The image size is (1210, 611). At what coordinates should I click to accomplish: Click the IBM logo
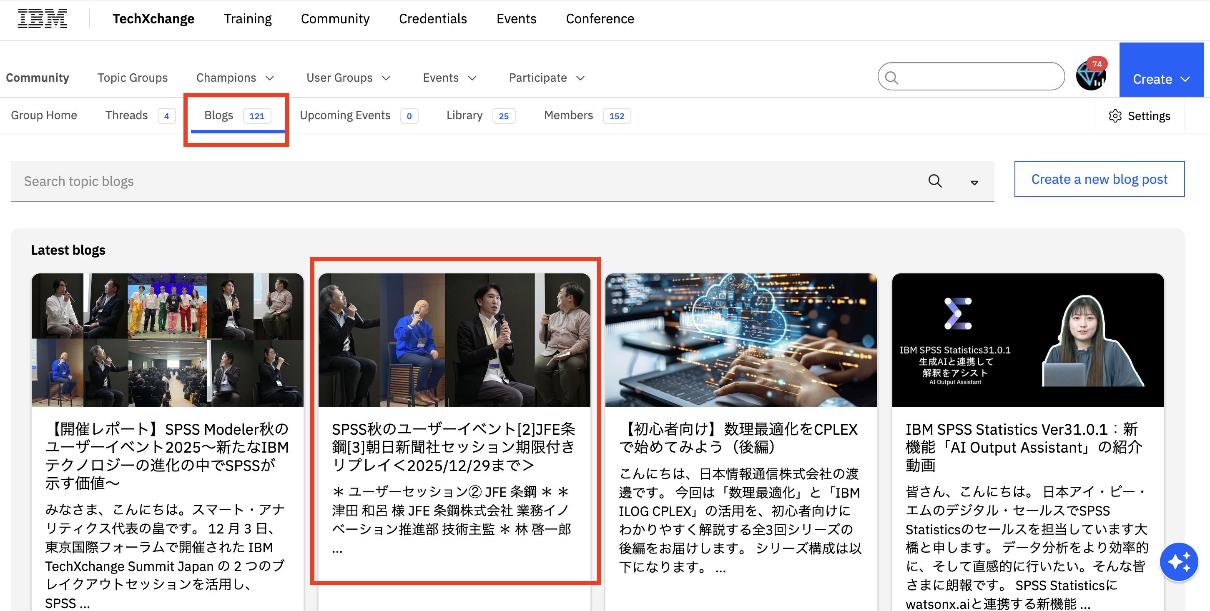[x=42, y=19]
